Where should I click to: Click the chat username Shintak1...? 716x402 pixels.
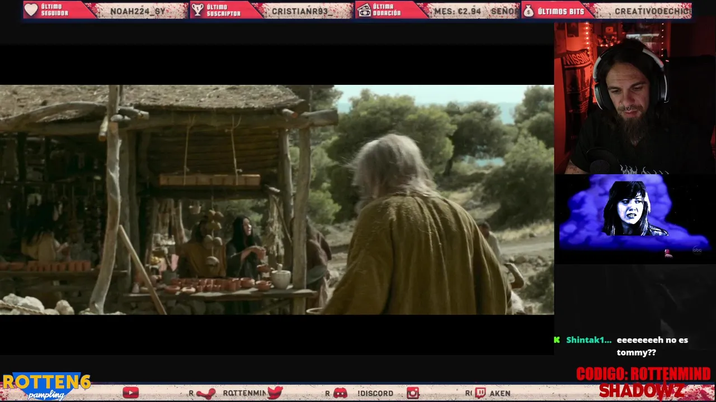coord(588,340)
